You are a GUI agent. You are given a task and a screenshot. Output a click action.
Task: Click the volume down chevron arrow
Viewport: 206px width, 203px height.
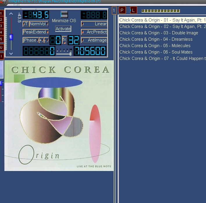coord(11,54)
